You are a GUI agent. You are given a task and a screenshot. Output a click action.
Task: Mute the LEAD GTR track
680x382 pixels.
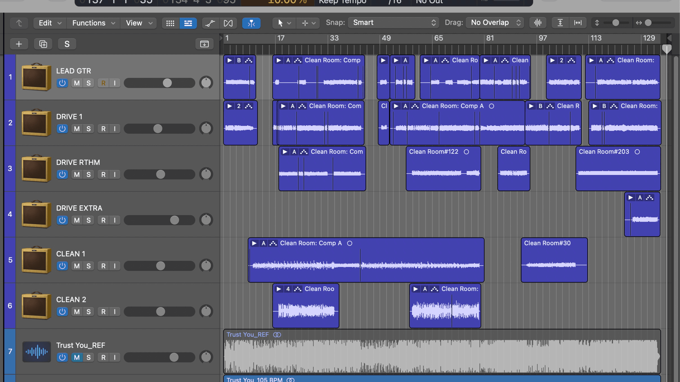tap(77, 83)
